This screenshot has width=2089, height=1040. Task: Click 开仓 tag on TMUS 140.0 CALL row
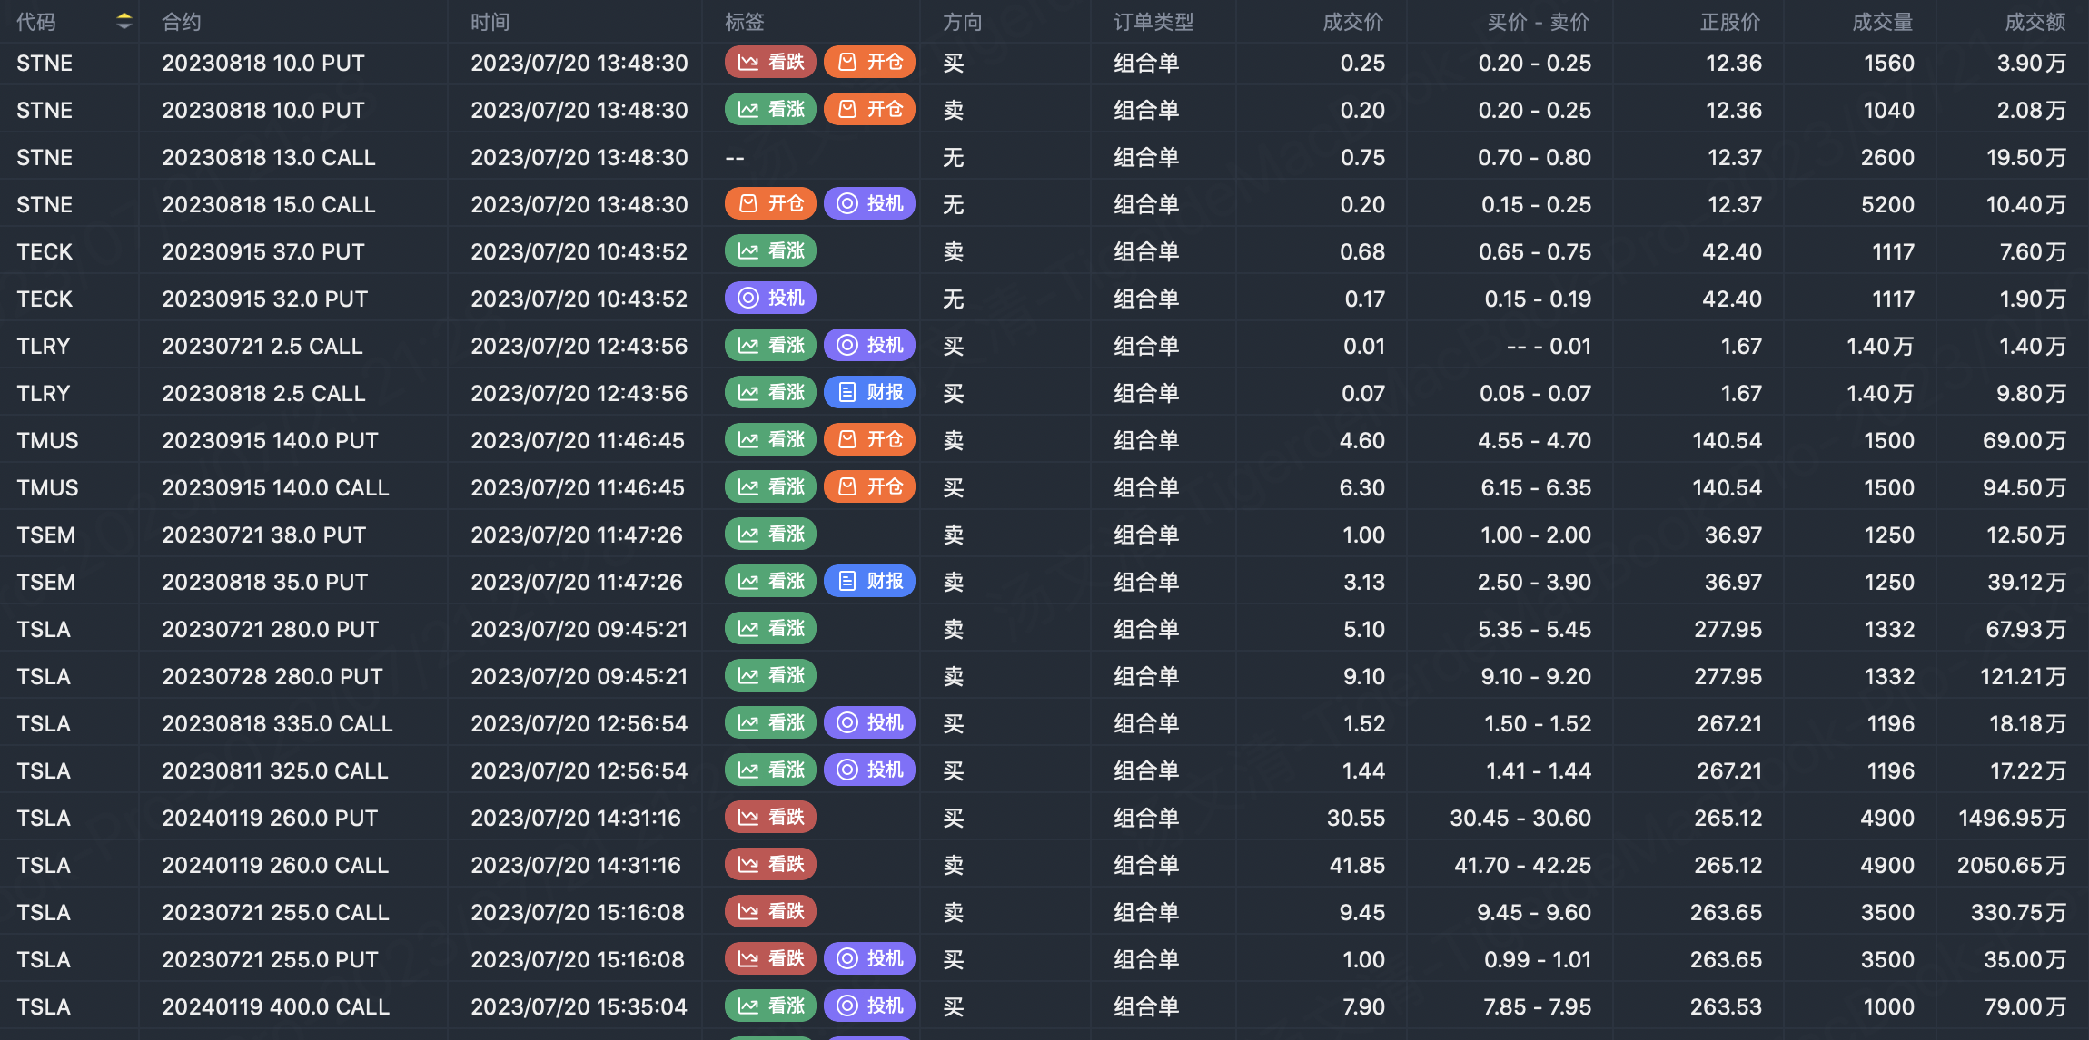point(869,486)
